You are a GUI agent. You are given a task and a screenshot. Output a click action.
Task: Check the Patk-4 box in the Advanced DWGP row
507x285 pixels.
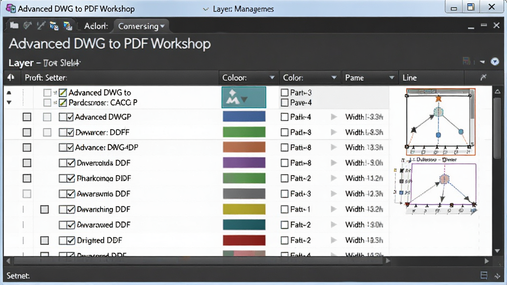coord(285,117)
